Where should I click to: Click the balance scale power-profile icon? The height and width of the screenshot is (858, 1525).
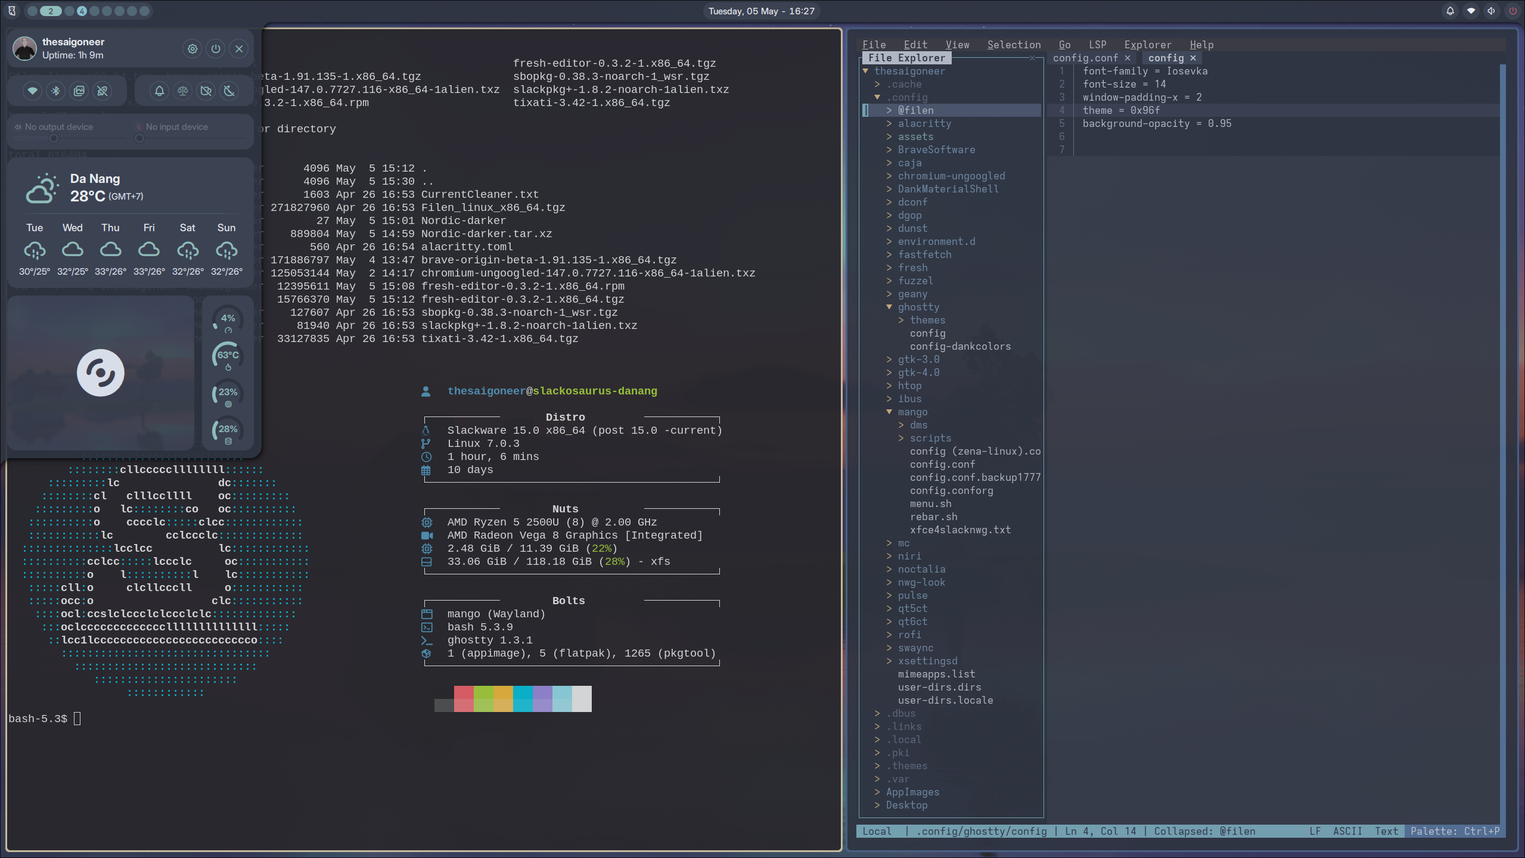(x=183, y=91)
